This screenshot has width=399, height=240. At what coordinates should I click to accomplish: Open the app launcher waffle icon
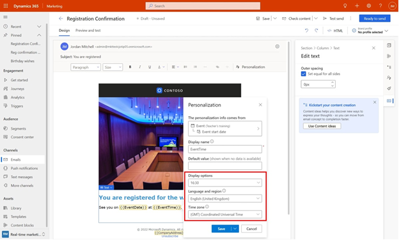6,6
